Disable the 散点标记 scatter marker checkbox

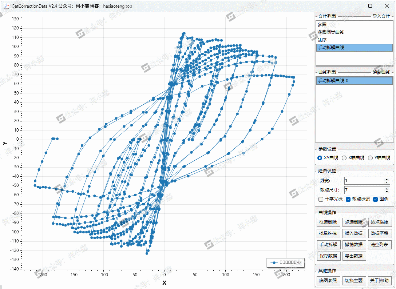(x=348, y=199)
